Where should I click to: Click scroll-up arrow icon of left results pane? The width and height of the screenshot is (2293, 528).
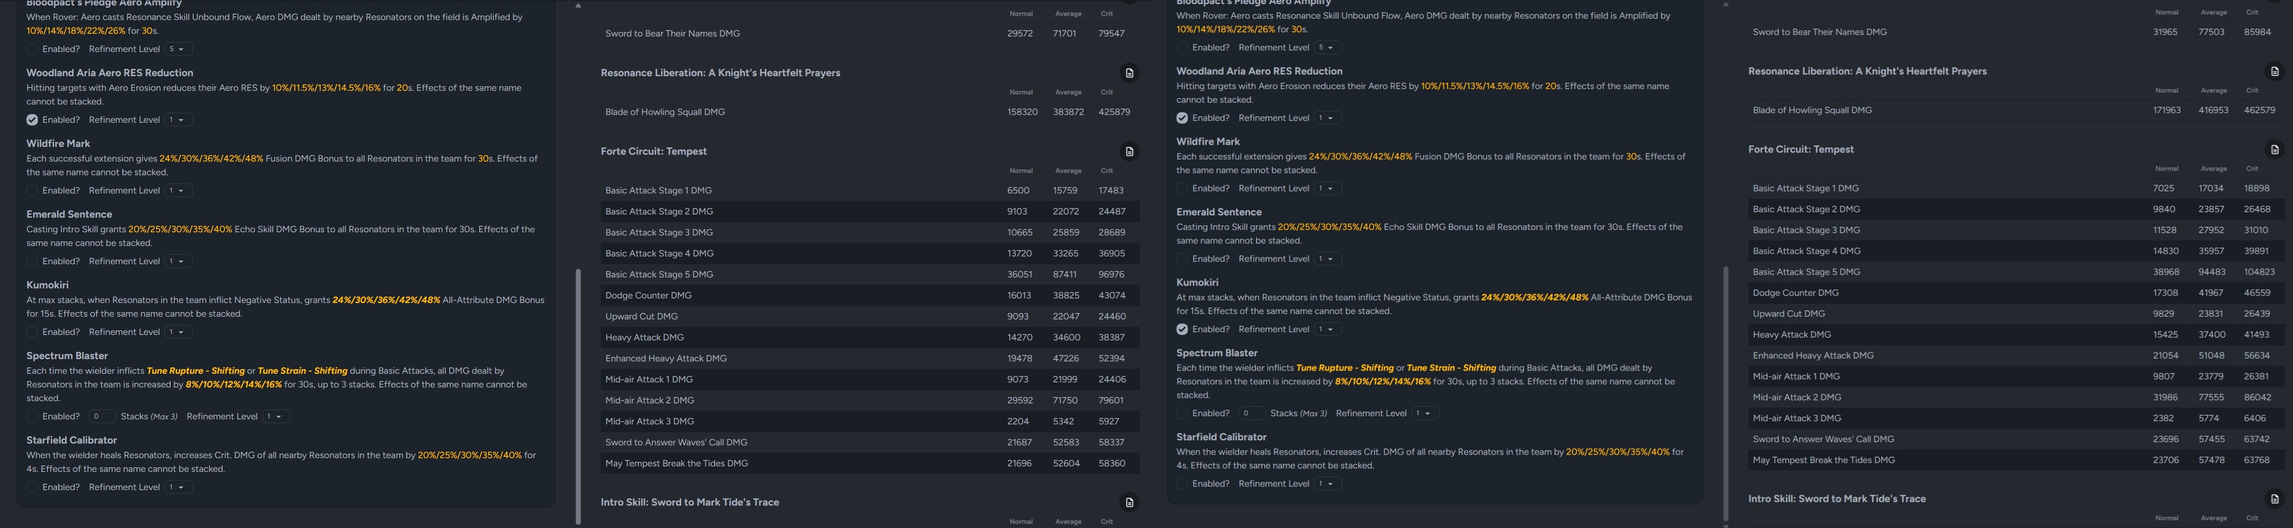coord(578,5)
